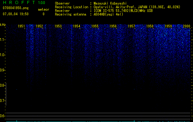Click the 1953 time marker
193x122 pixels.
(58, 26)
